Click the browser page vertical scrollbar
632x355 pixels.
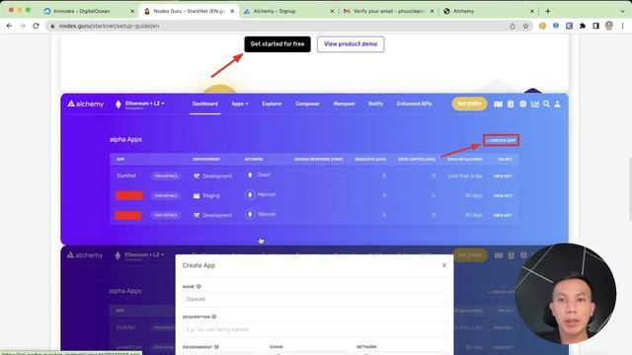[x=629, y=189]
